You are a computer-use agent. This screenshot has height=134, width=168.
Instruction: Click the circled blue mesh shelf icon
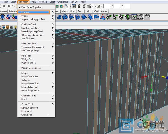(x=3, y=17)
